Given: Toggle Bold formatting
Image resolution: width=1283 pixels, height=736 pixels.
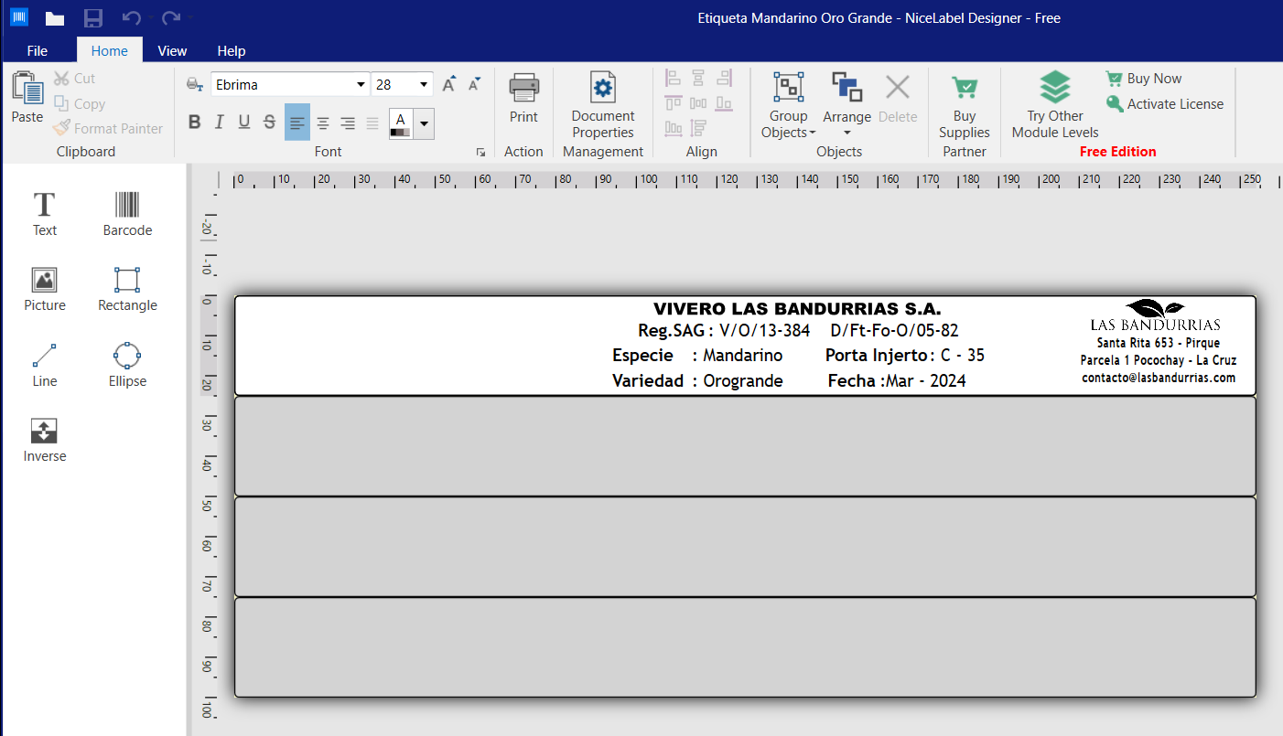Looking at the screenshot, I should pos(194,123).
